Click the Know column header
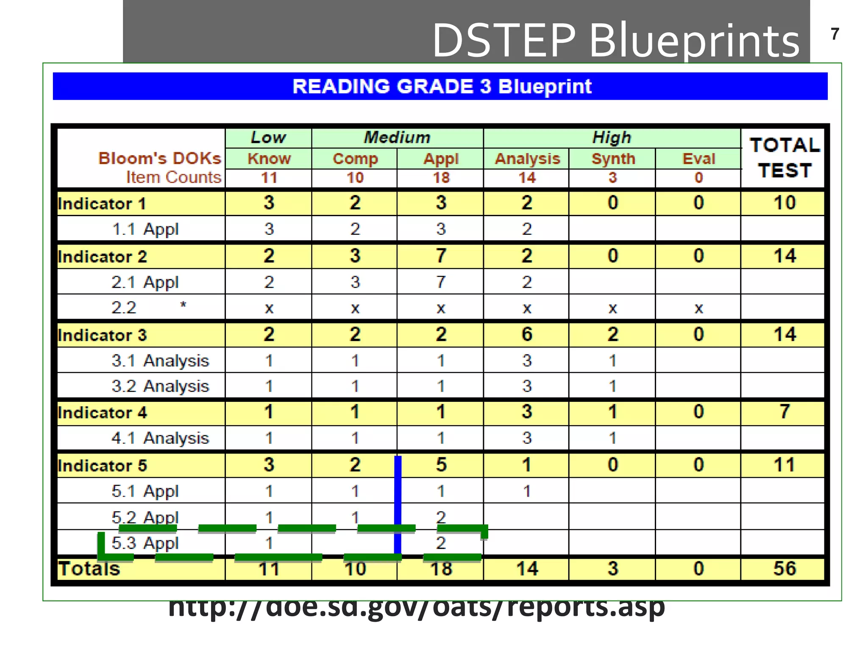 point(269,159)
